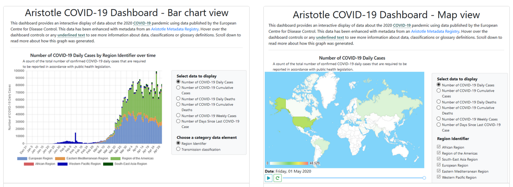Click the 'Date: Friday, 01 May 2020' label
The image size is (513, 187).
coord(288,171)
